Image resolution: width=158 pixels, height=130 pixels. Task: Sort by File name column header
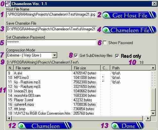pyautogui.click(x=43, y=68)
